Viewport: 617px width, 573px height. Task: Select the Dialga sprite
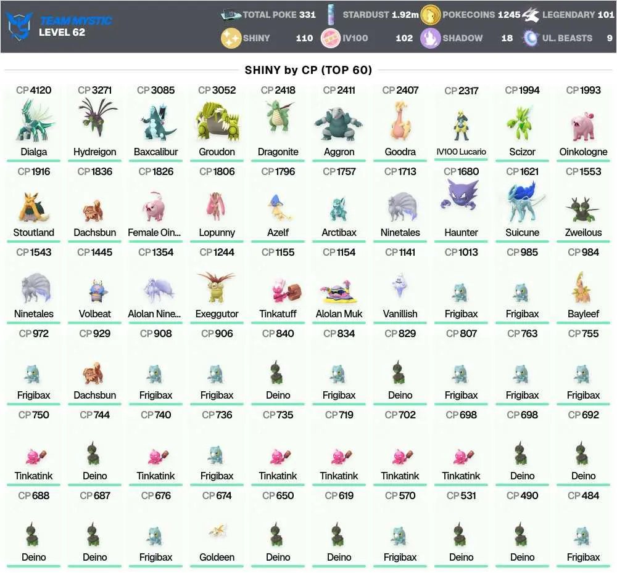[x=34, y=121]
